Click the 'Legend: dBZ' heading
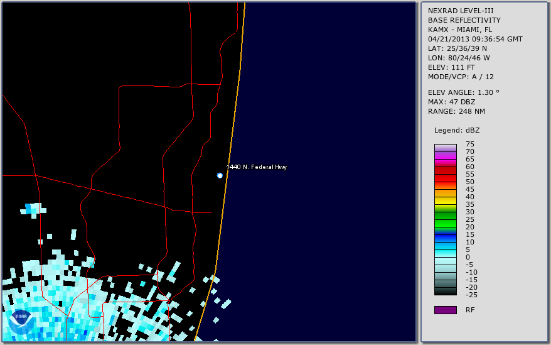The height and width of the screenshot is (345, 551). pos(457,130)
